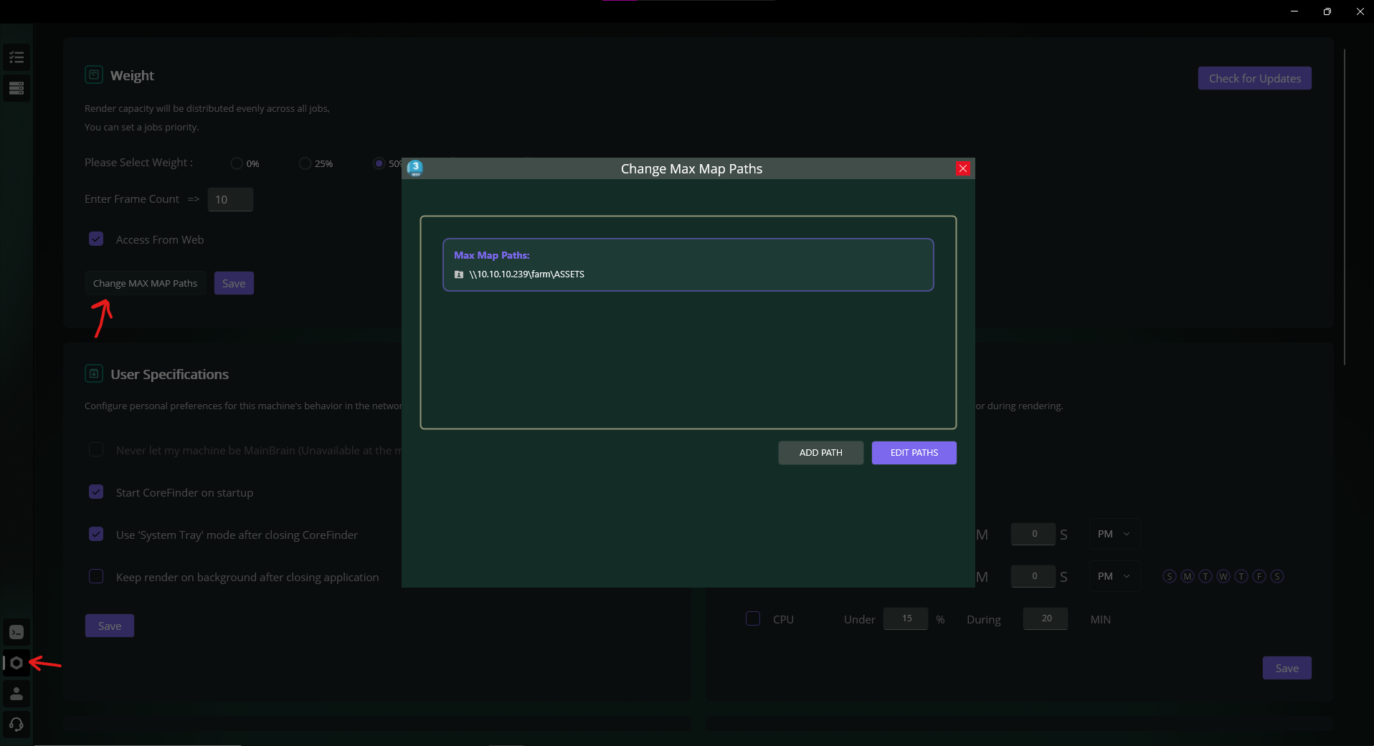The height and width of the screenshot is (746, 1374).
Task: Open the terminal console sidebar icon
Action: [16, 632]
